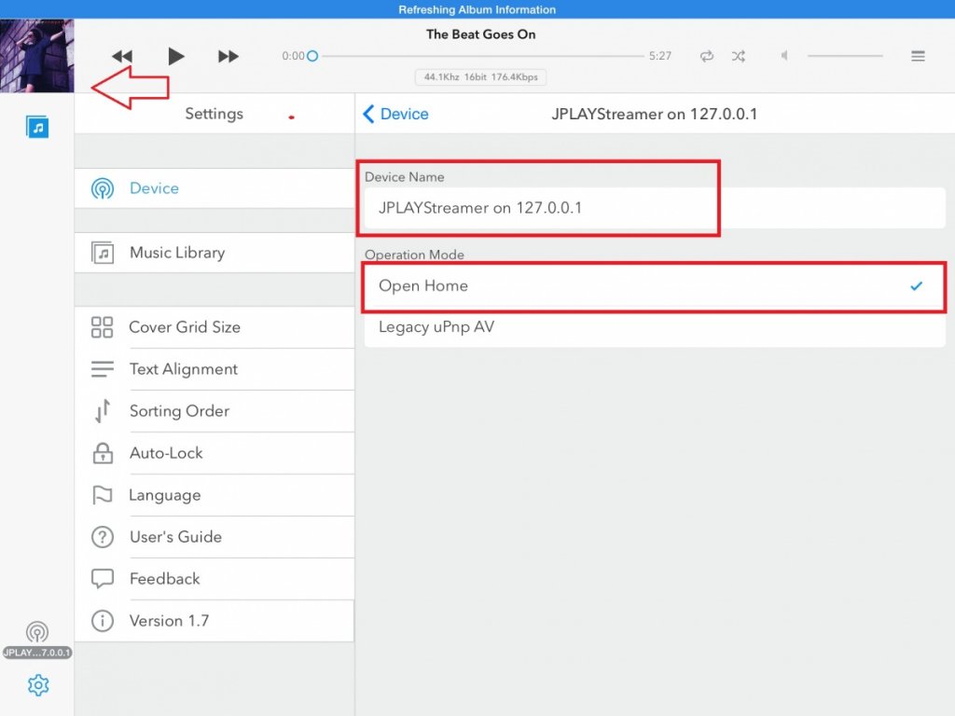Click the Version info icon
955x716 pixels.
coord(103,621)
